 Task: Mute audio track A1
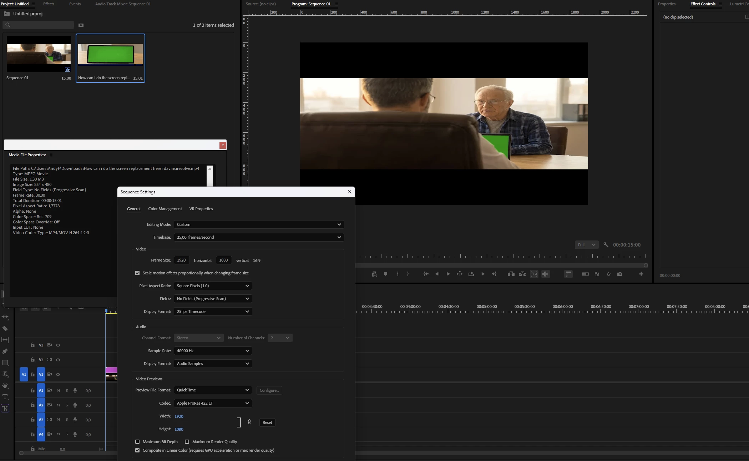pos(58,390)
